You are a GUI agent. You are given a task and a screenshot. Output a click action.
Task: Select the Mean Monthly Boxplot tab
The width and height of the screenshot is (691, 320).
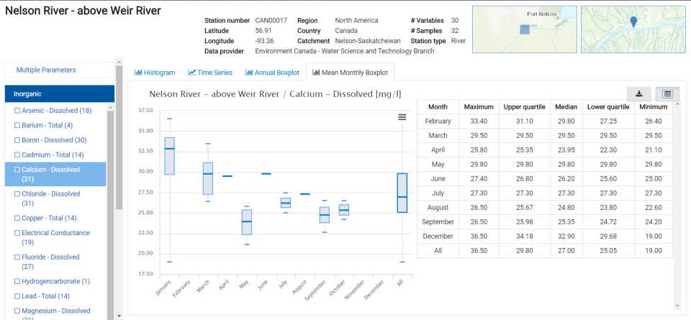[x=350, y=73]
